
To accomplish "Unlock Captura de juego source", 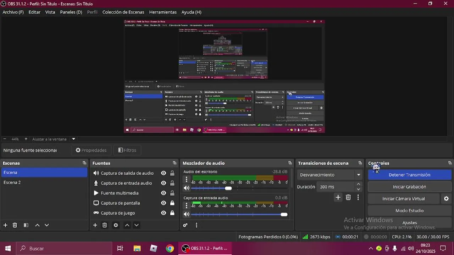I will [x=172, y=213].
